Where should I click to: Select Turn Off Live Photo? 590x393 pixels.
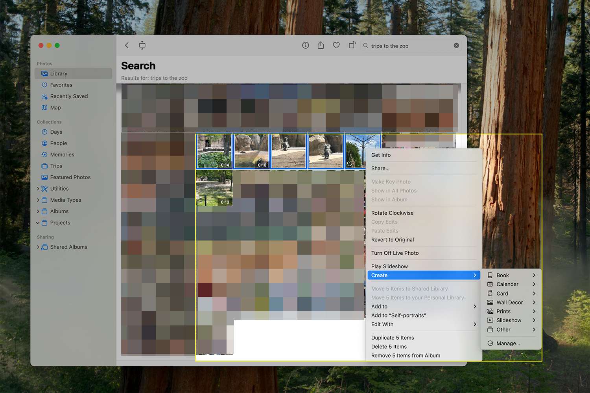pyautogui.click(x=395, y=253)
